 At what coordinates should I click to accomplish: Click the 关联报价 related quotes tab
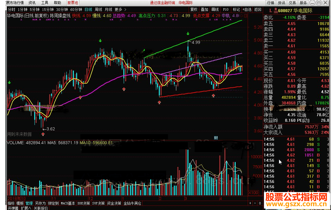coord(41,208)
